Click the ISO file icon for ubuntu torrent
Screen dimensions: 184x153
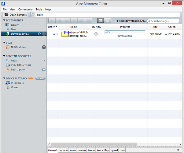[65, 34]
